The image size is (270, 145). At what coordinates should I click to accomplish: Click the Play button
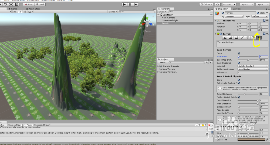124,4
